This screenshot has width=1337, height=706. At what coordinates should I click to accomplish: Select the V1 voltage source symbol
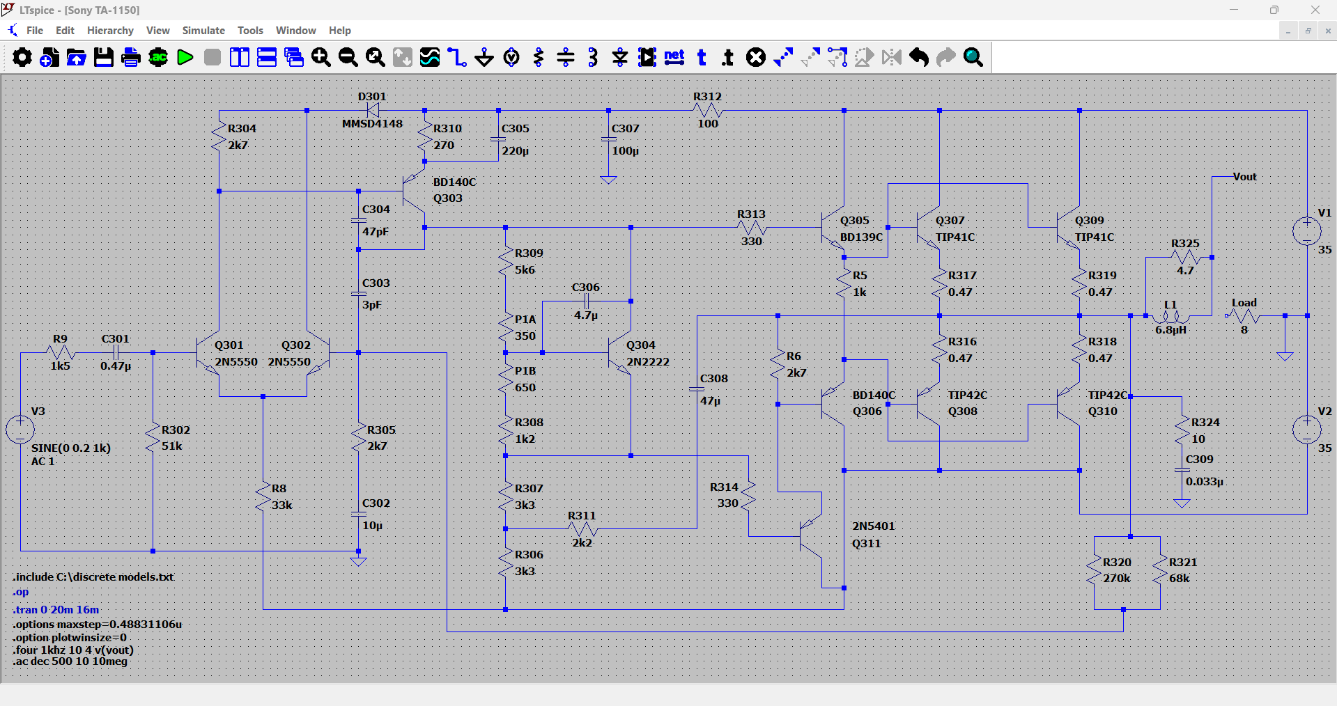(1307, 232)
